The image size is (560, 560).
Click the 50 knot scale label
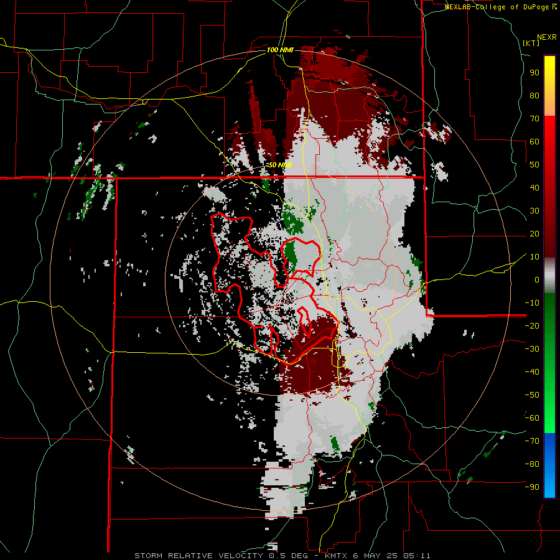(534, 165)
